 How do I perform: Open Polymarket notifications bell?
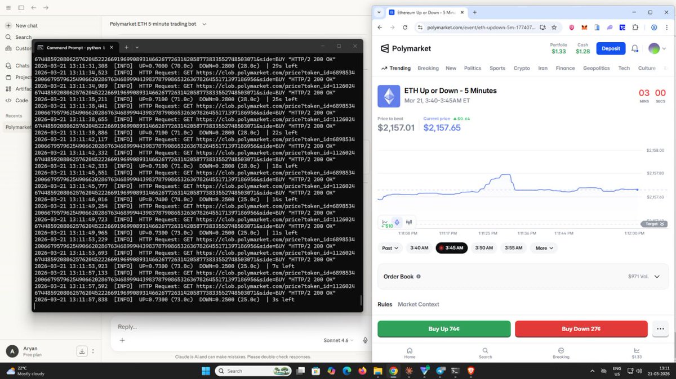[x=635, y=49]
